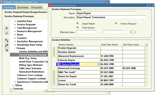Expand the Contracts tree node
Screen dimensions: 155x95
(11, 89)
